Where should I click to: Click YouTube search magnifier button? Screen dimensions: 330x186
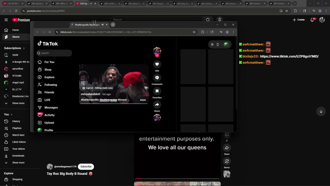[208, 20]
